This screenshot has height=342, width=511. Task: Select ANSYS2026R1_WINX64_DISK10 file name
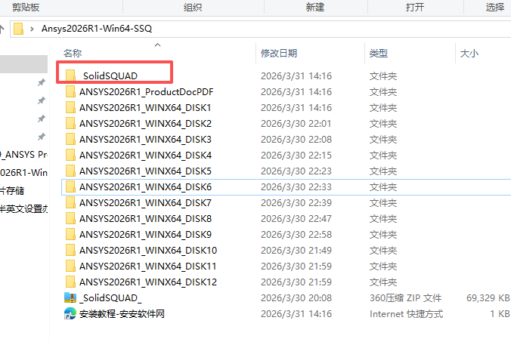[x=148, y=251]
